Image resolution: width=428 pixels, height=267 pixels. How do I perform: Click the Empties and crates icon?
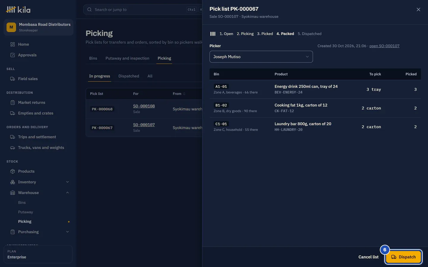[x=12, y=113]
